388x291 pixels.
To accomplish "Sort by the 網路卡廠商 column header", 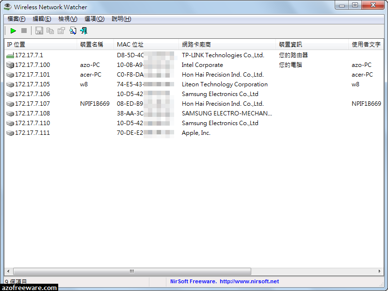I will pyautogui.click(x=227, y=45).
